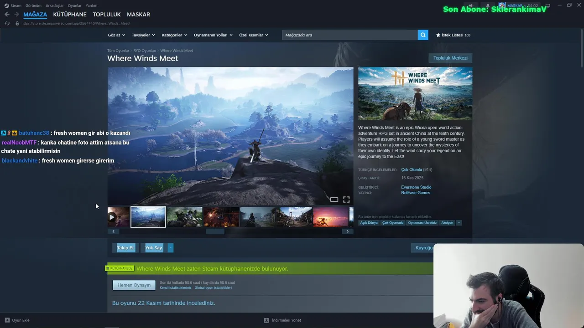Expand the Kategoriler dropdown menu
Viewport: 584px width, 328px height.
coord(174,35)
